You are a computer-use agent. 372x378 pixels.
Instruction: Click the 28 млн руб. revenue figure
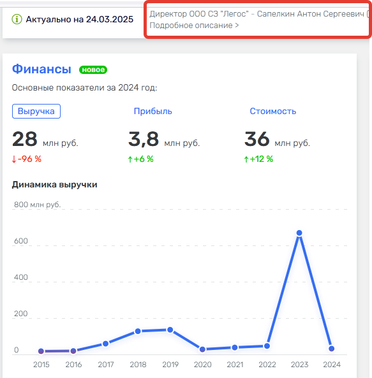45,139
